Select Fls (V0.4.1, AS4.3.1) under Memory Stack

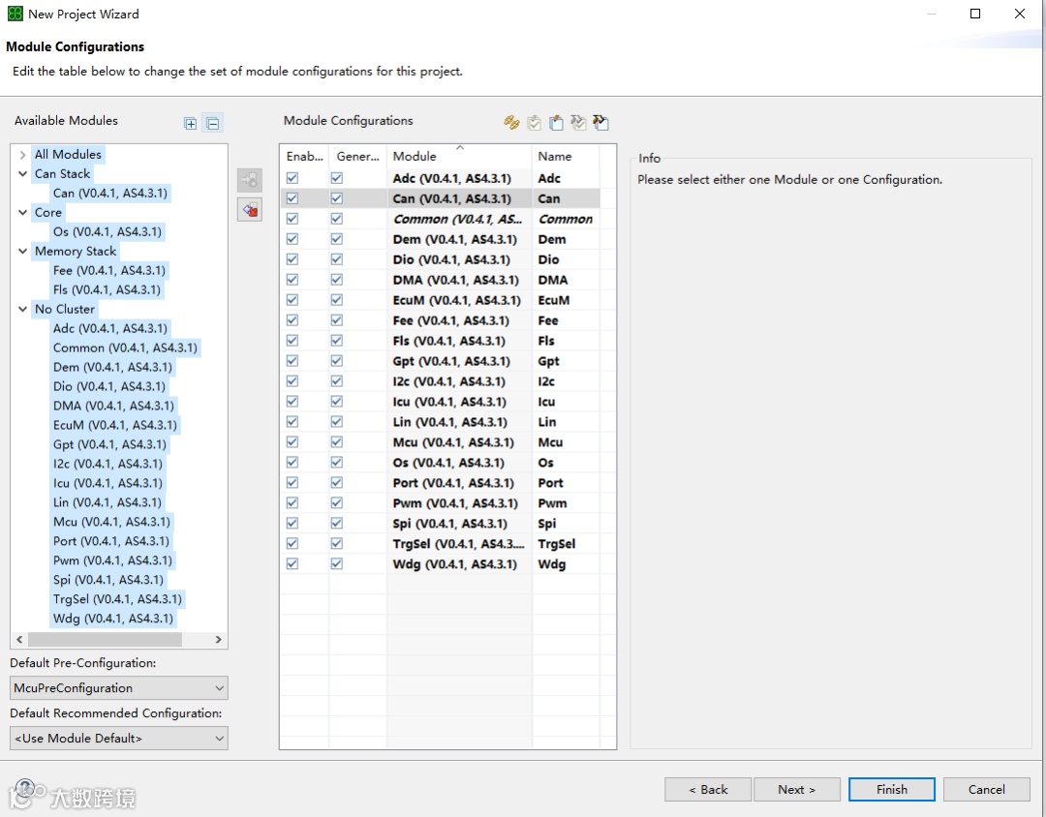(x=107, y=289)
